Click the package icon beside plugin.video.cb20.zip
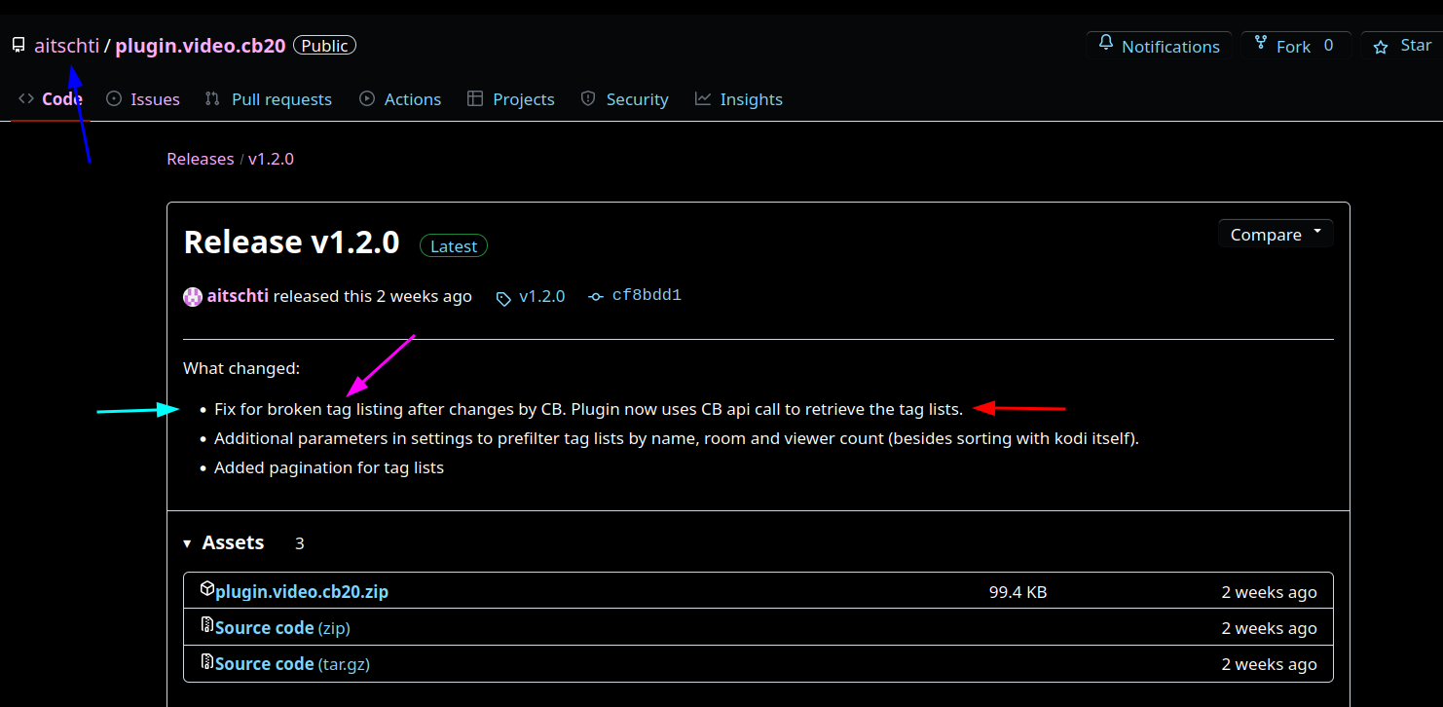1443x707 pixels. click(x=206, y=589)
